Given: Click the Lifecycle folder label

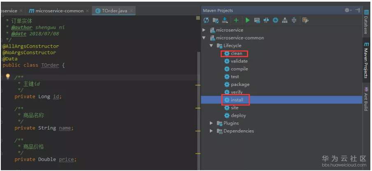Looking at the screenshot, I should pyautogui.click(x=232, y=46).
